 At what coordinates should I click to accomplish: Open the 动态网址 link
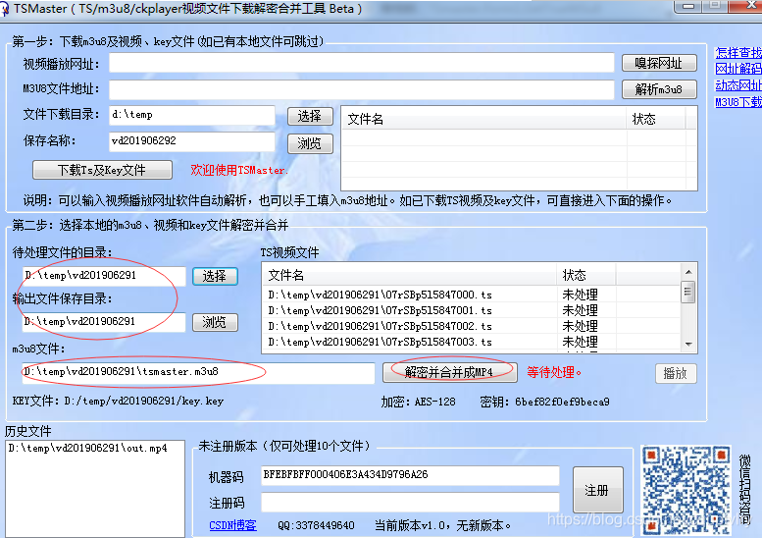pyautogui.click(x=738, y=85)
